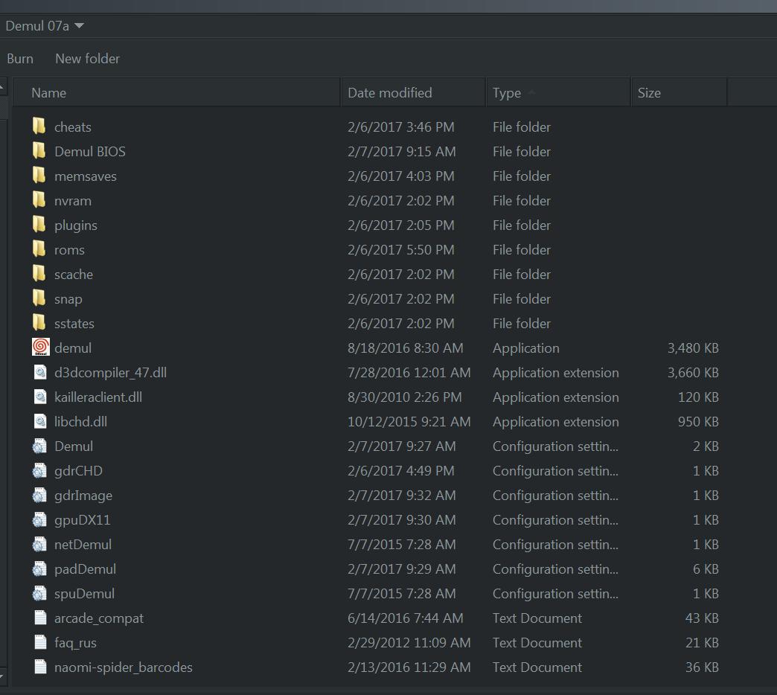
Task: Select the Demul configuration settings icon
Action: [x=39, y=446]
